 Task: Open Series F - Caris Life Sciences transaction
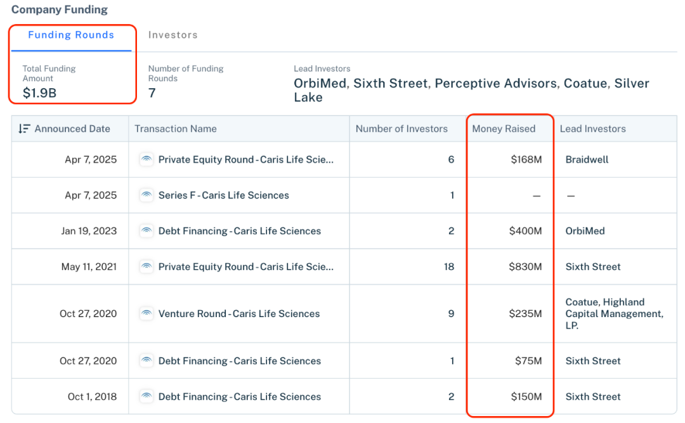pos(223,195)
